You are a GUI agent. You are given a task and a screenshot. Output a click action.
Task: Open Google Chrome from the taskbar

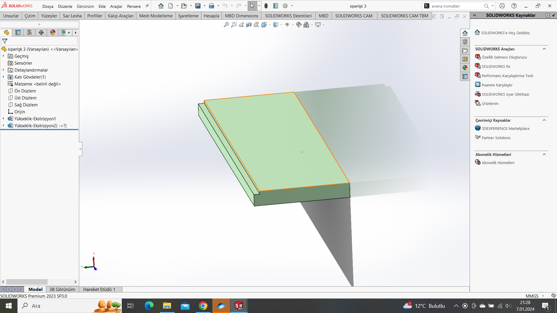point(203,306)
